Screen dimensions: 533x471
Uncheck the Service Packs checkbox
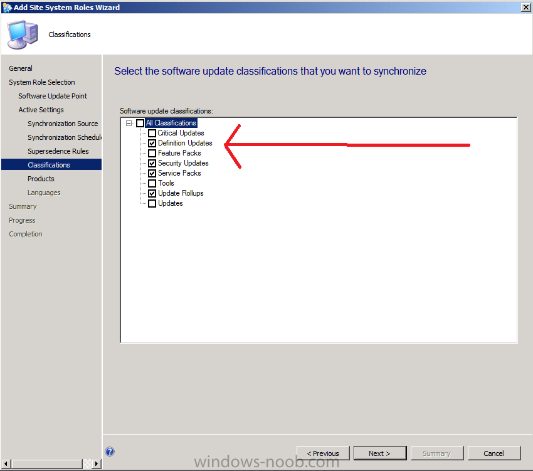pyautogui.click(x=152, y=174)
